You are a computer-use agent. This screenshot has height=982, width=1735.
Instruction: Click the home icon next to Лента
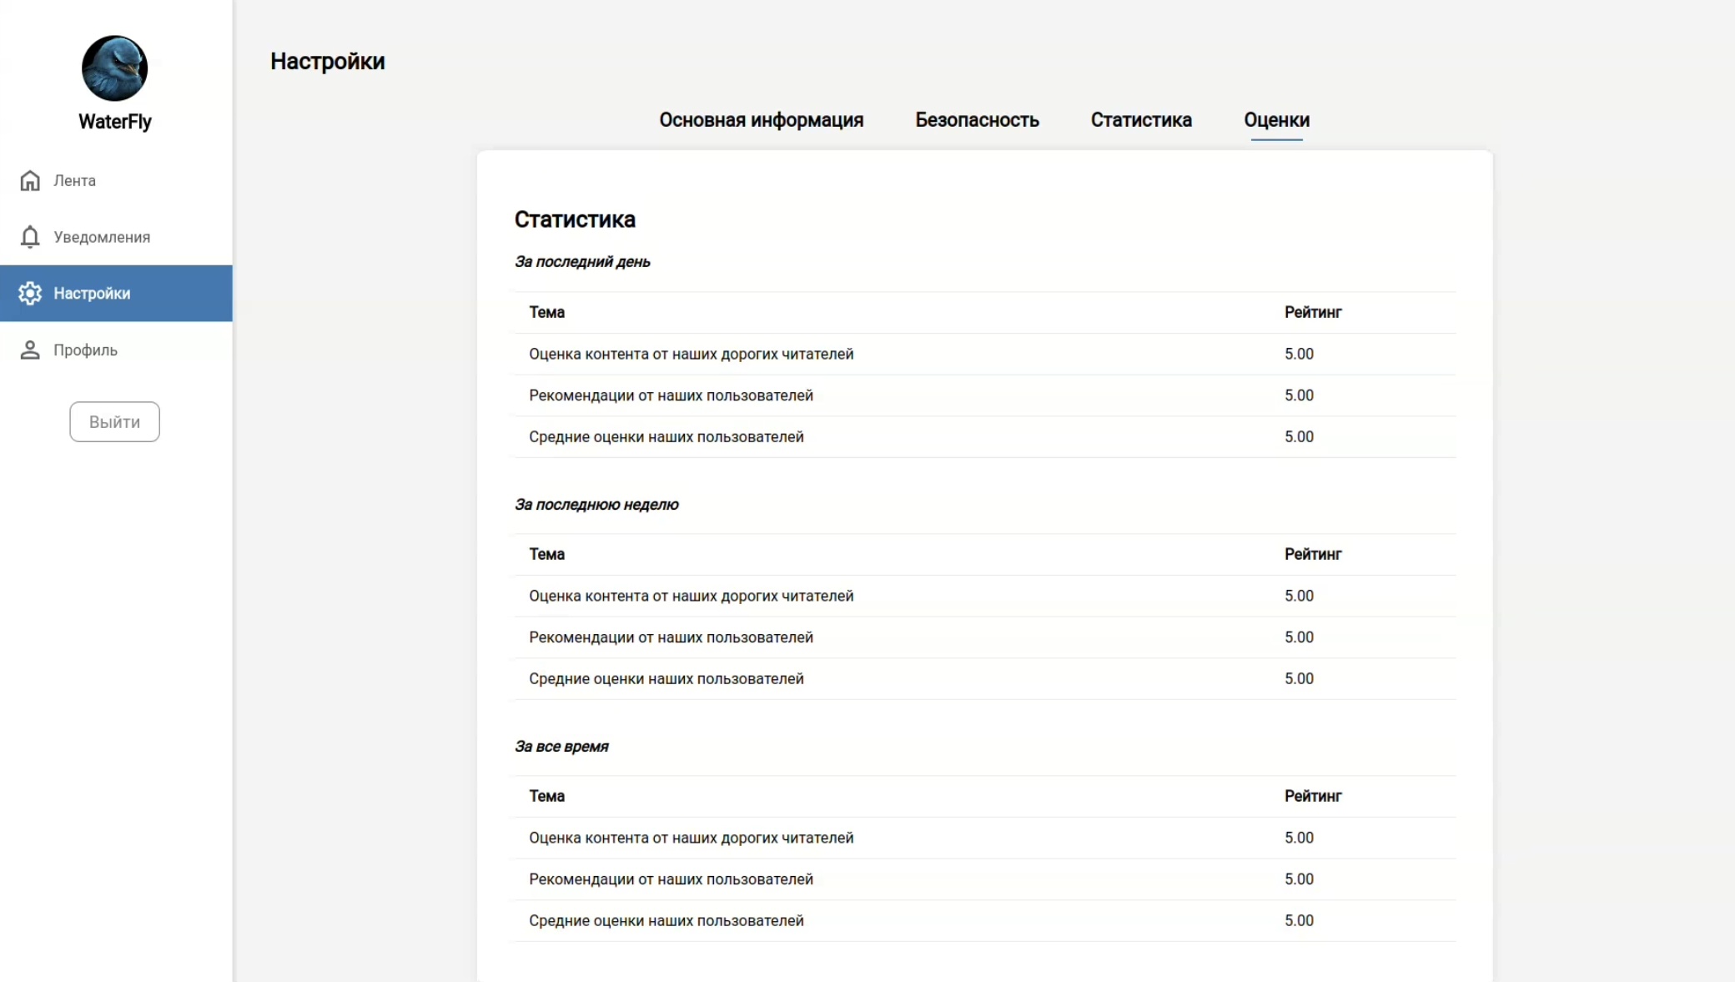(x=30, y=180)
